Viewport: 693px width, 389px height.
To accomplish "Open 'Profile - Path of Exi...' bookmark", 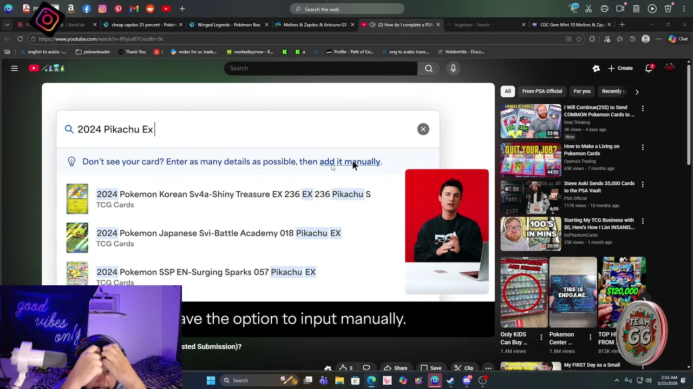I will [x=351, y=52].
